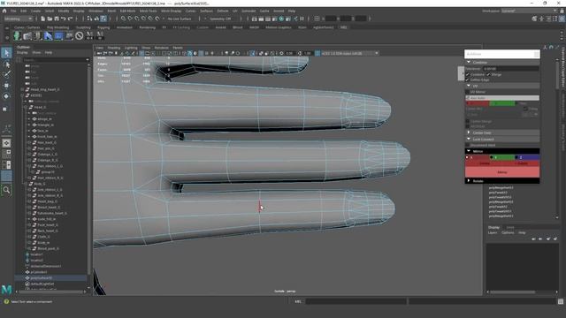Open the File menu

coord(13,11)
